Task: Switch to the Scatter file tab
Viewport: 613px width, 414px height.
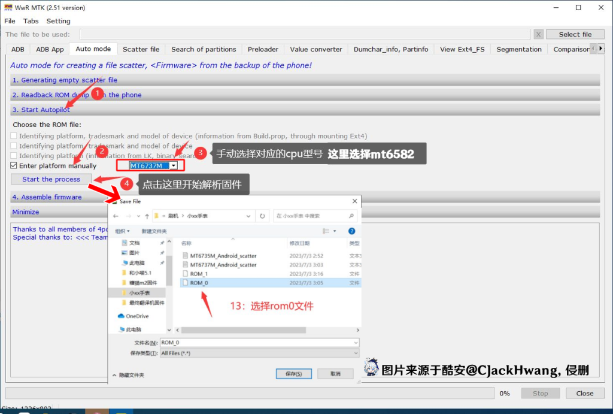Action: point(141,49)
